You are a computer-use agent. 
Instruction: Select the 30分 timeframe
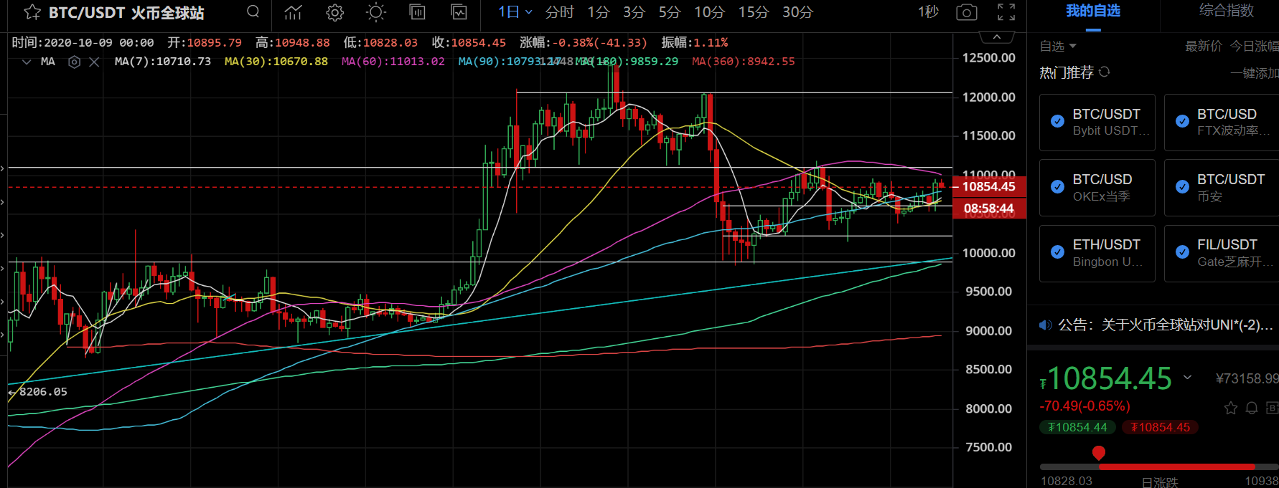[x=797, y=12]
